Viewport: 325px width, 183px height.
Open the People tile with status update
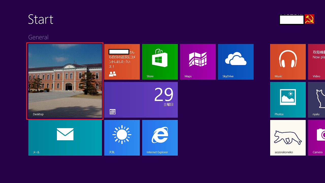point(122,62)
